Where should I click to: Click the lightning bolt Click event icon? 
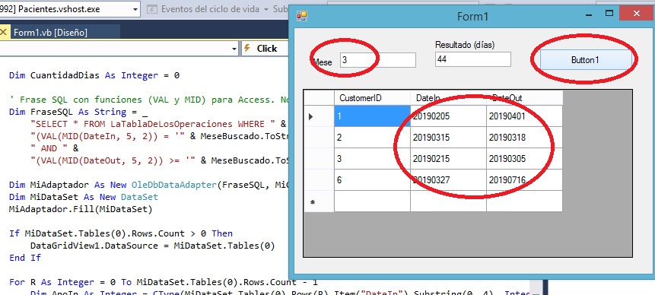point(247,49)
